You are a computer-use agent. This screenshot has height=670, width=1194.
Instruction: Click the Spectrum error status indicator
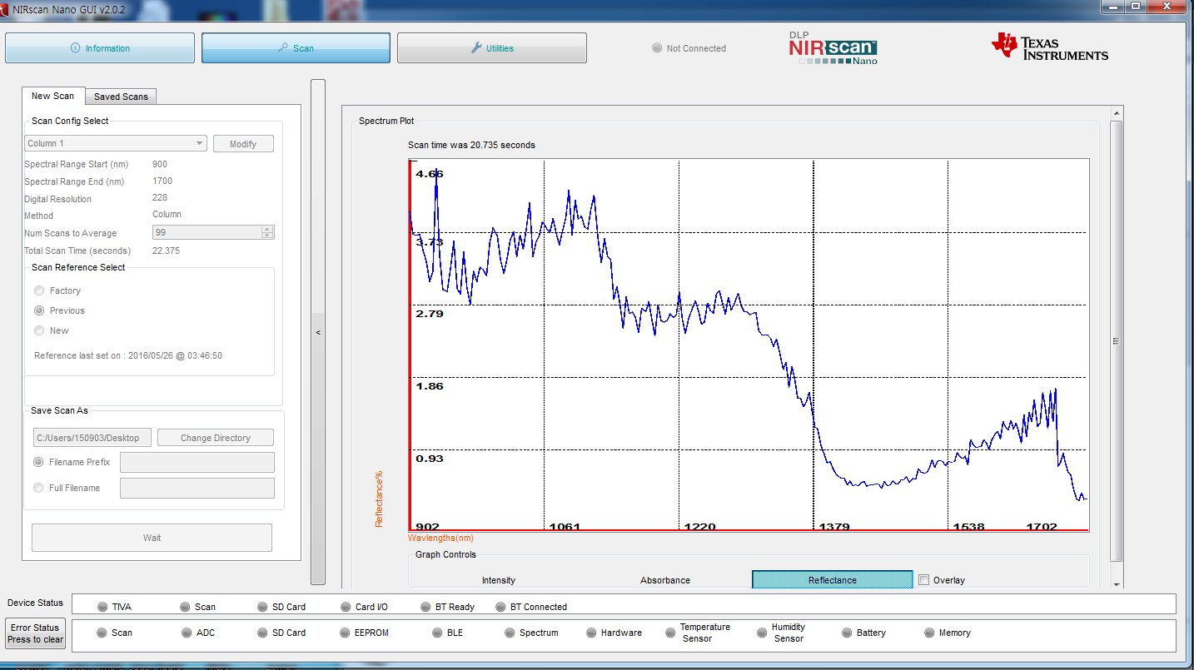tap(510, 633)
